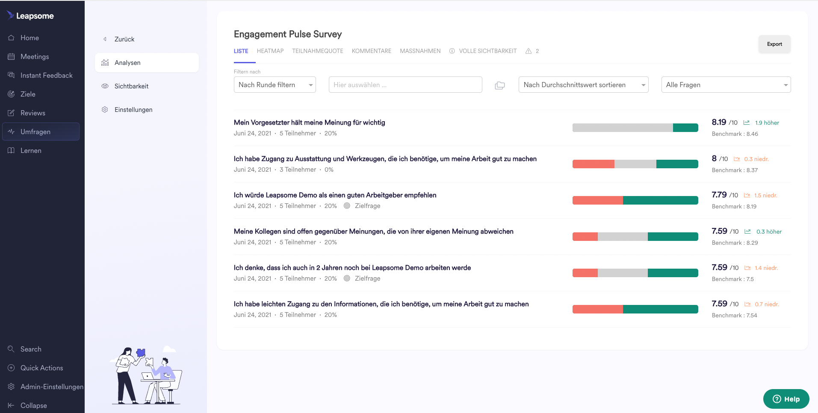The height and width of the screenshot is (413, 818).
Task: Open Sichtbarkeit in the survey submenu
Action: tap(131, 86)
